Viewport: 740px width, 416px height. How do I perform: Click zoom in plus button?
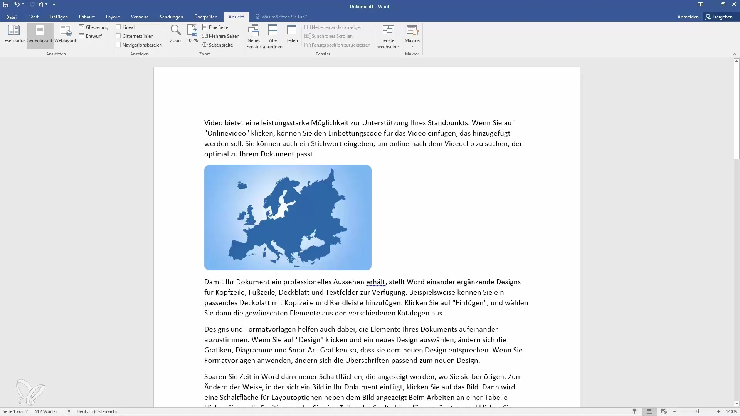click(719, 411)
